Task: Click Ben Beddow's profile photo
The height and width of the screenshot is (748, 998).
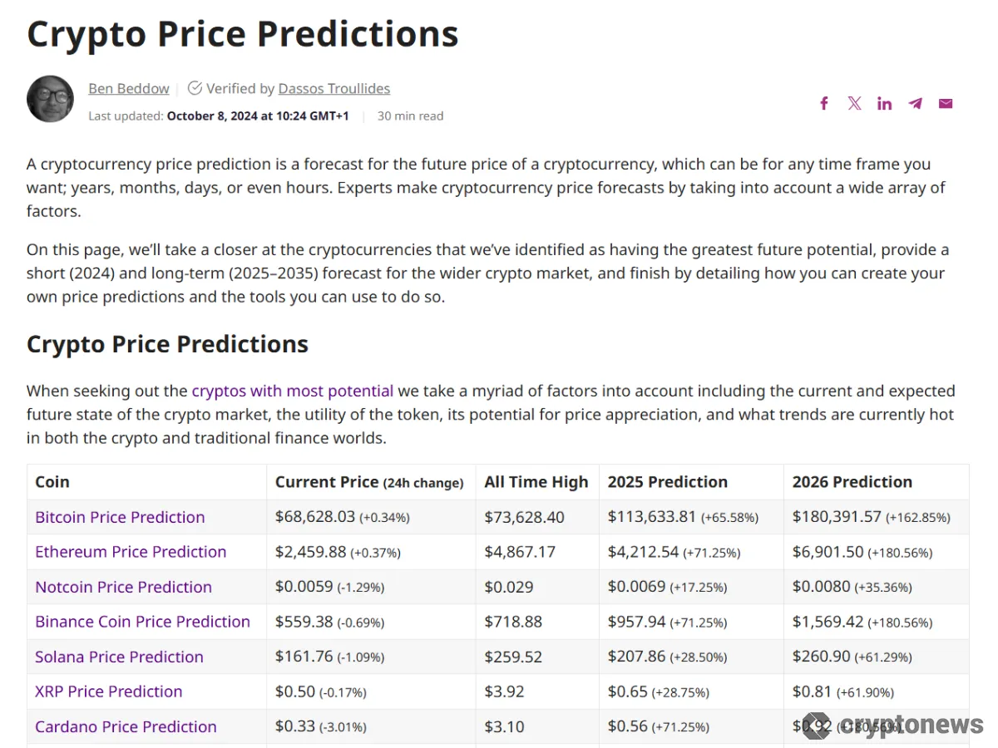Action: [x=50, y=98]
